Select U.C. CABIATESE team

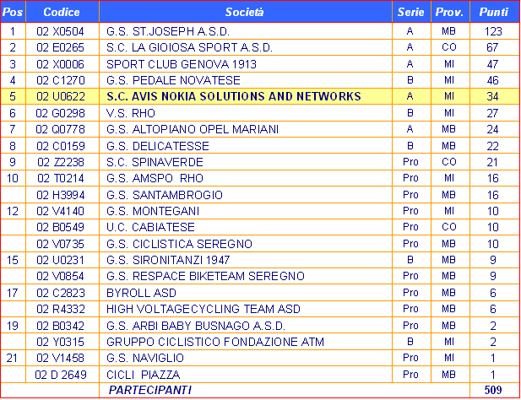pos(150,227)
